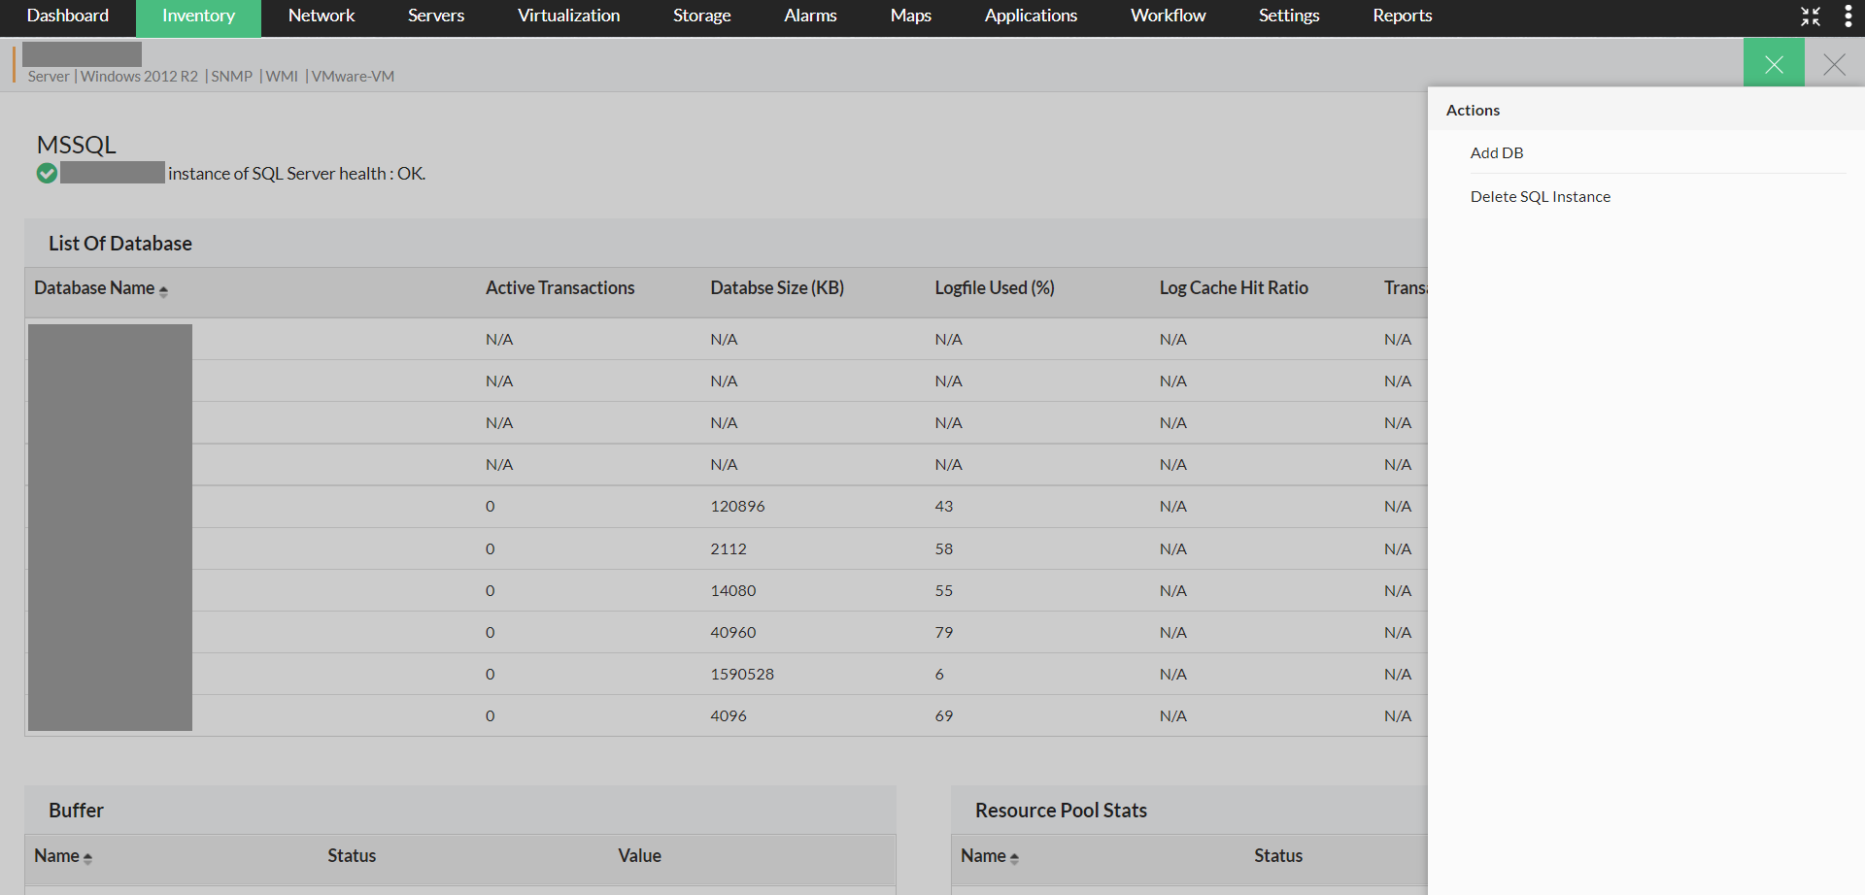Open the vertical three-dot menu
Viewport: 1865px width, 895px height.
tap(1848, 17)
